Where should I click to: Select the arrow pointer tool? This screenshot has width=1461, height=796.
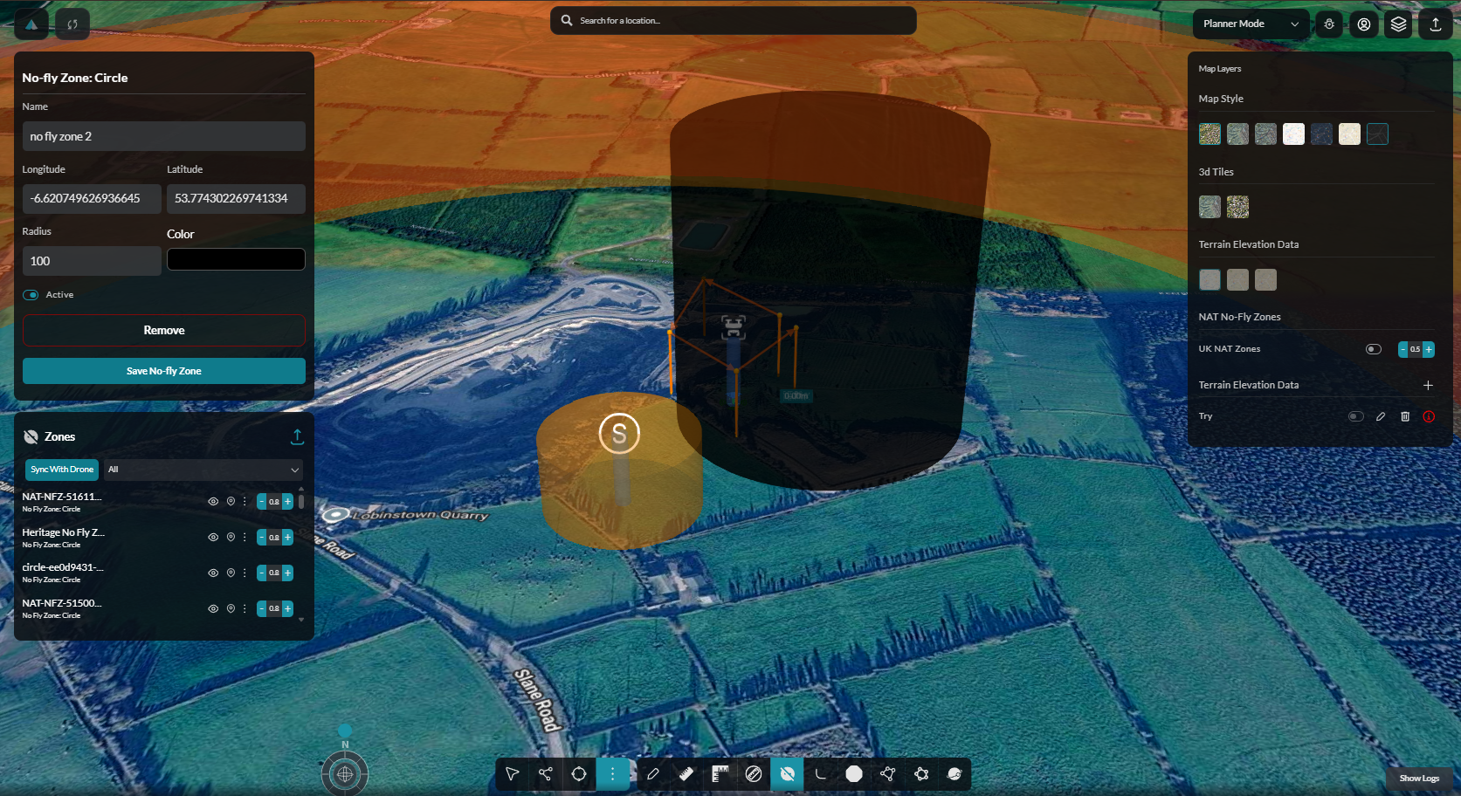click(x=513, y=774)
